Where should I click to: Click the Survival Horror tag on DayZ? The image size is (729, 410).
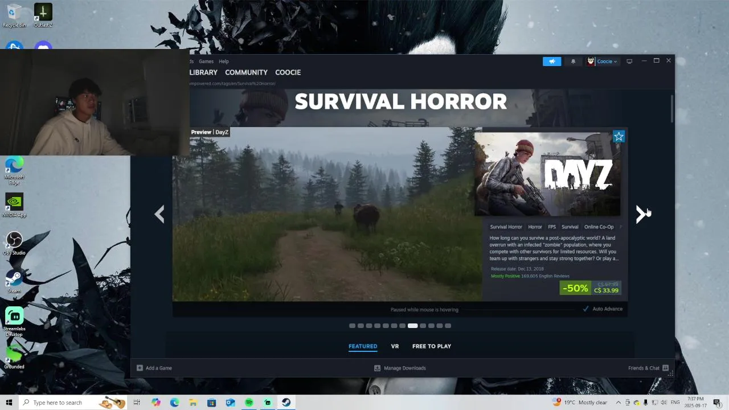tap(506, 227)
